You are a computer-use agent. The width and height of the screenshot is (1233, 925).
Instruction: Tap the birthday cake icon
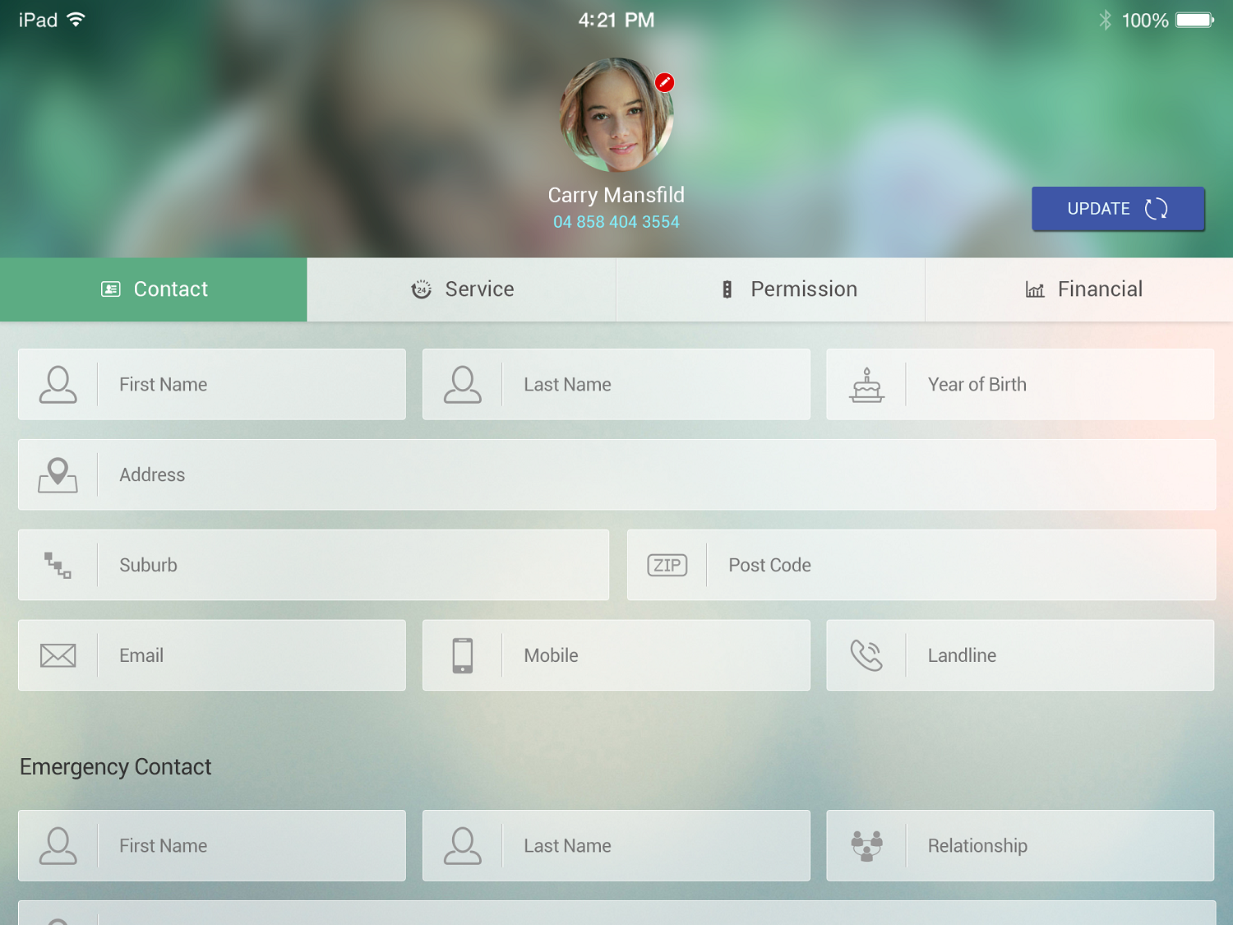point(867,385)
